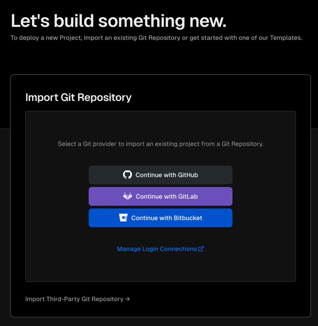Click the GitLab fox logo icon
Image resolution: width=318 pixels, height=326 pixels.
pos(127,196)
